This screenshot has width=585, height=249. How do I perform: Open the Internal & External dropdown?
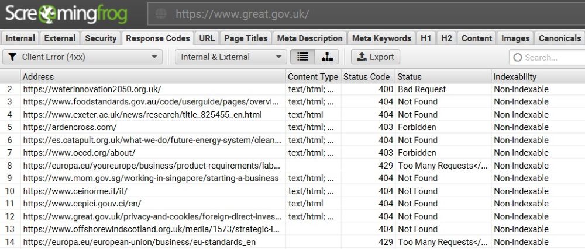point(231,57)
